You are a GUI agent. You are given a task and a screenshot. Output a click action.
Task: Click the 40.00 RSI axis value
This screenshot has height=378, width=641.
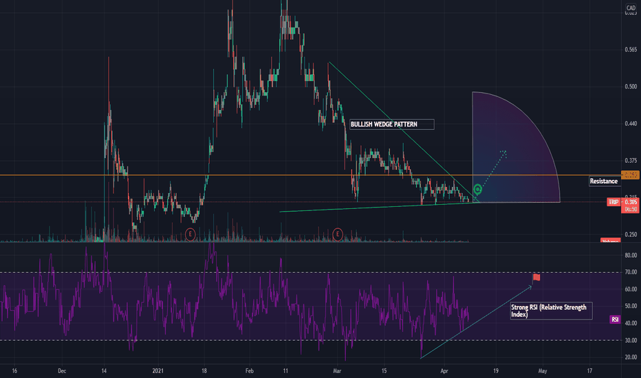(631, 323)
